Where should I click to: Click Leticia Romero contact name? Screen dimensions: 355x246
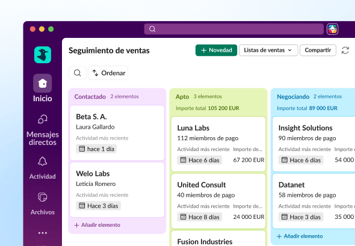click(96, 184)
